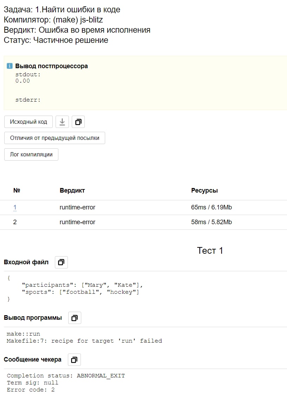Click runtime-error verdict in first row
Screen dimensions: 287x402
tap(77, 207)
